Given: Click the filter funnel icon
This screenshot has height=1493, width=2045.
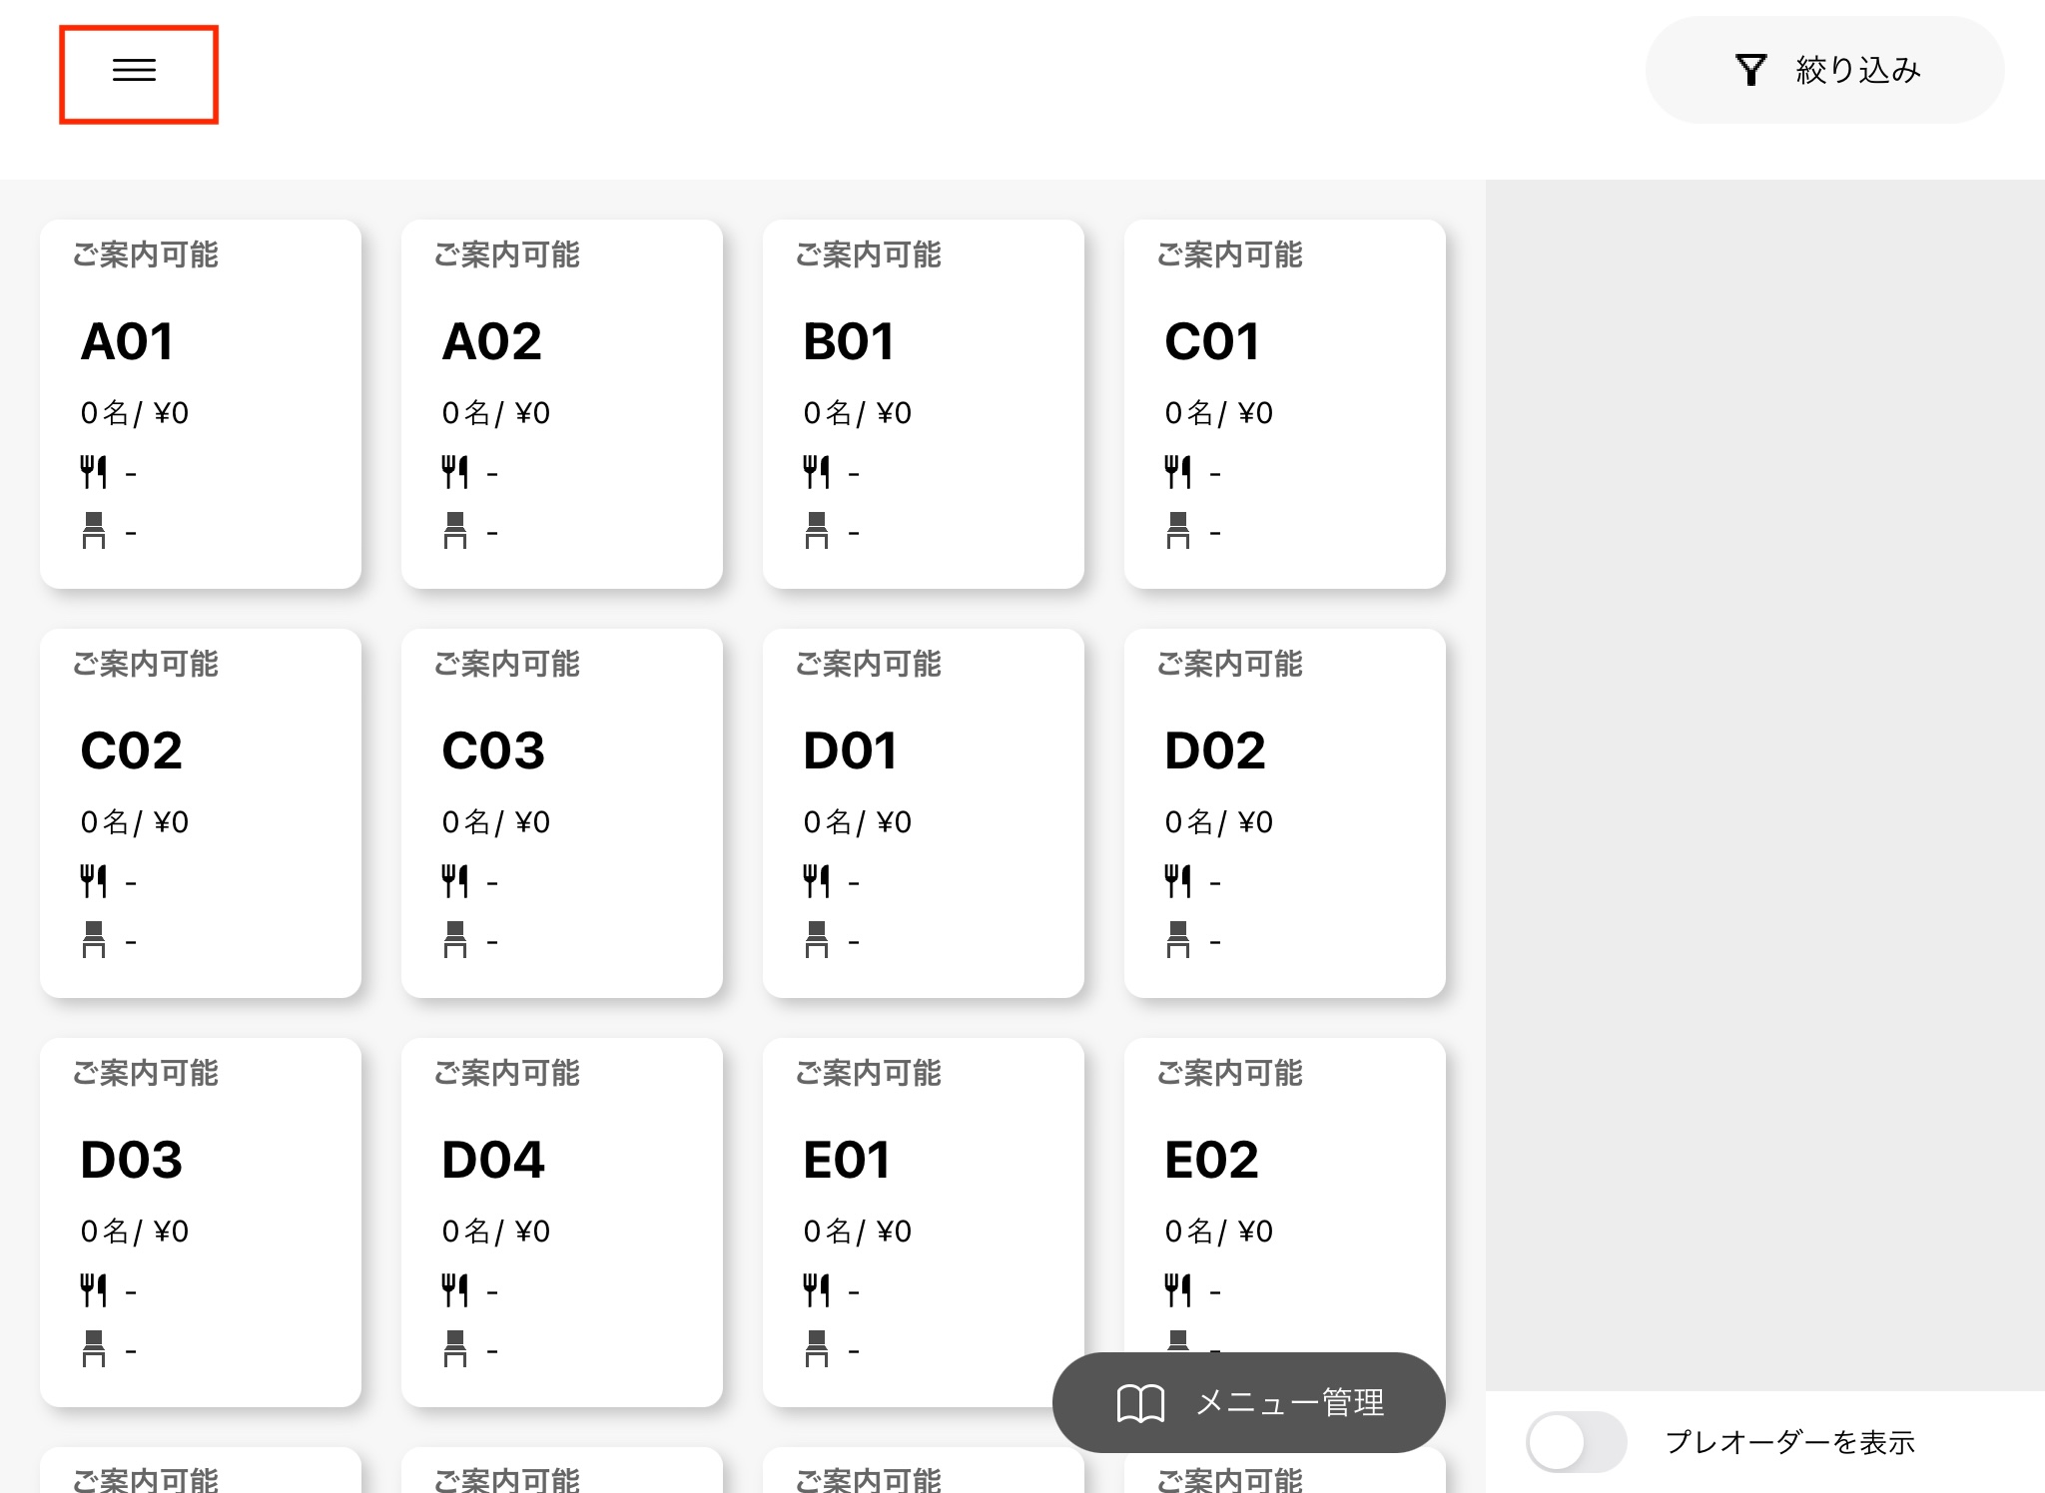Looking at the screenshot, I should [1750, 70].
